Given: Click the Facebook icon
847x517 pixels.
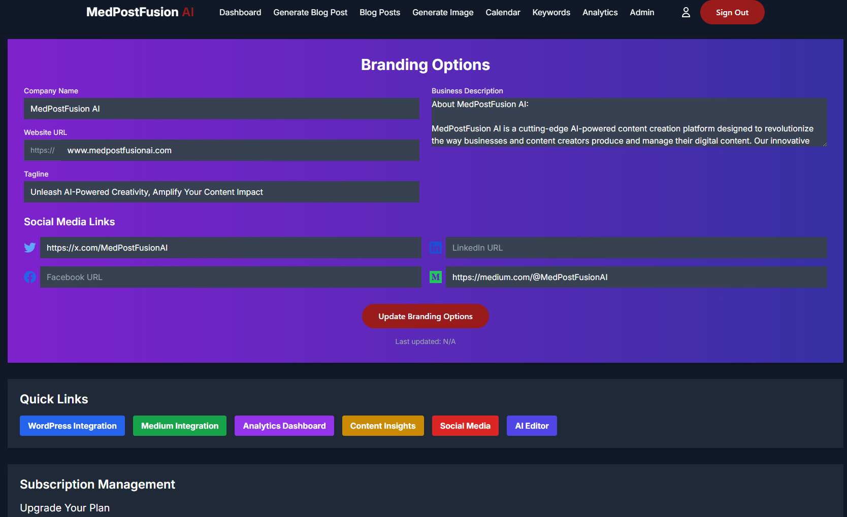Looking at the screenshot, I should (x=30, y=277).
